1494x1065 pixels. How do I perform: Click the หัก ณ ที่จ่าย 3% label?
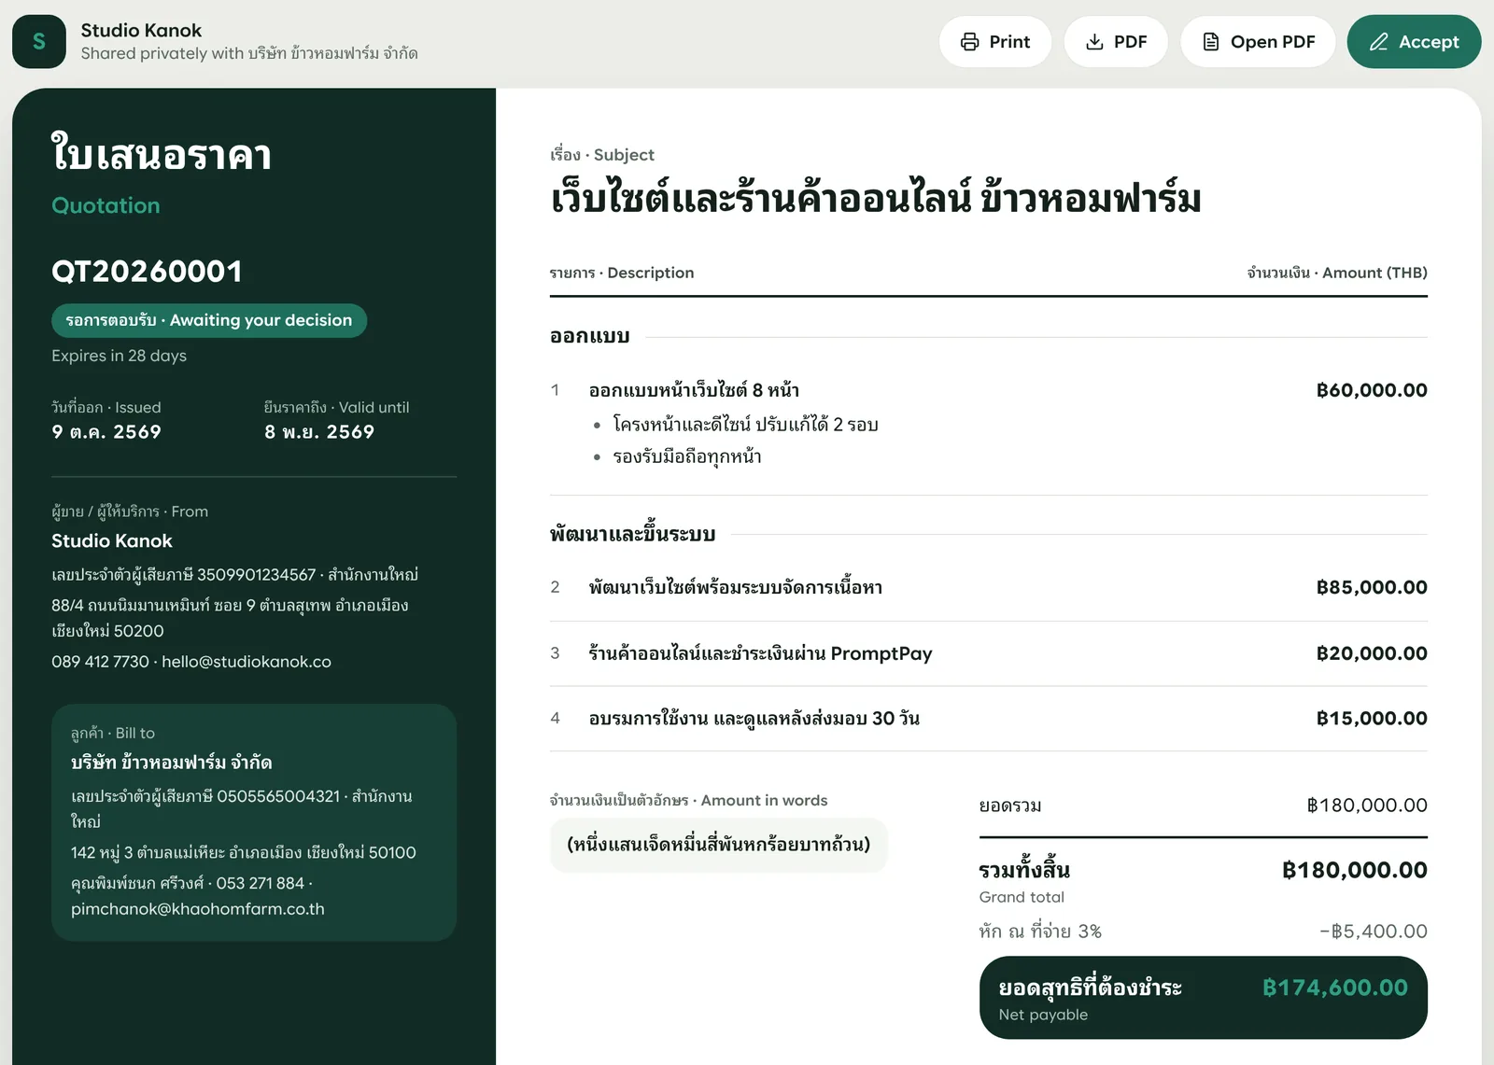coord(1040,932)
